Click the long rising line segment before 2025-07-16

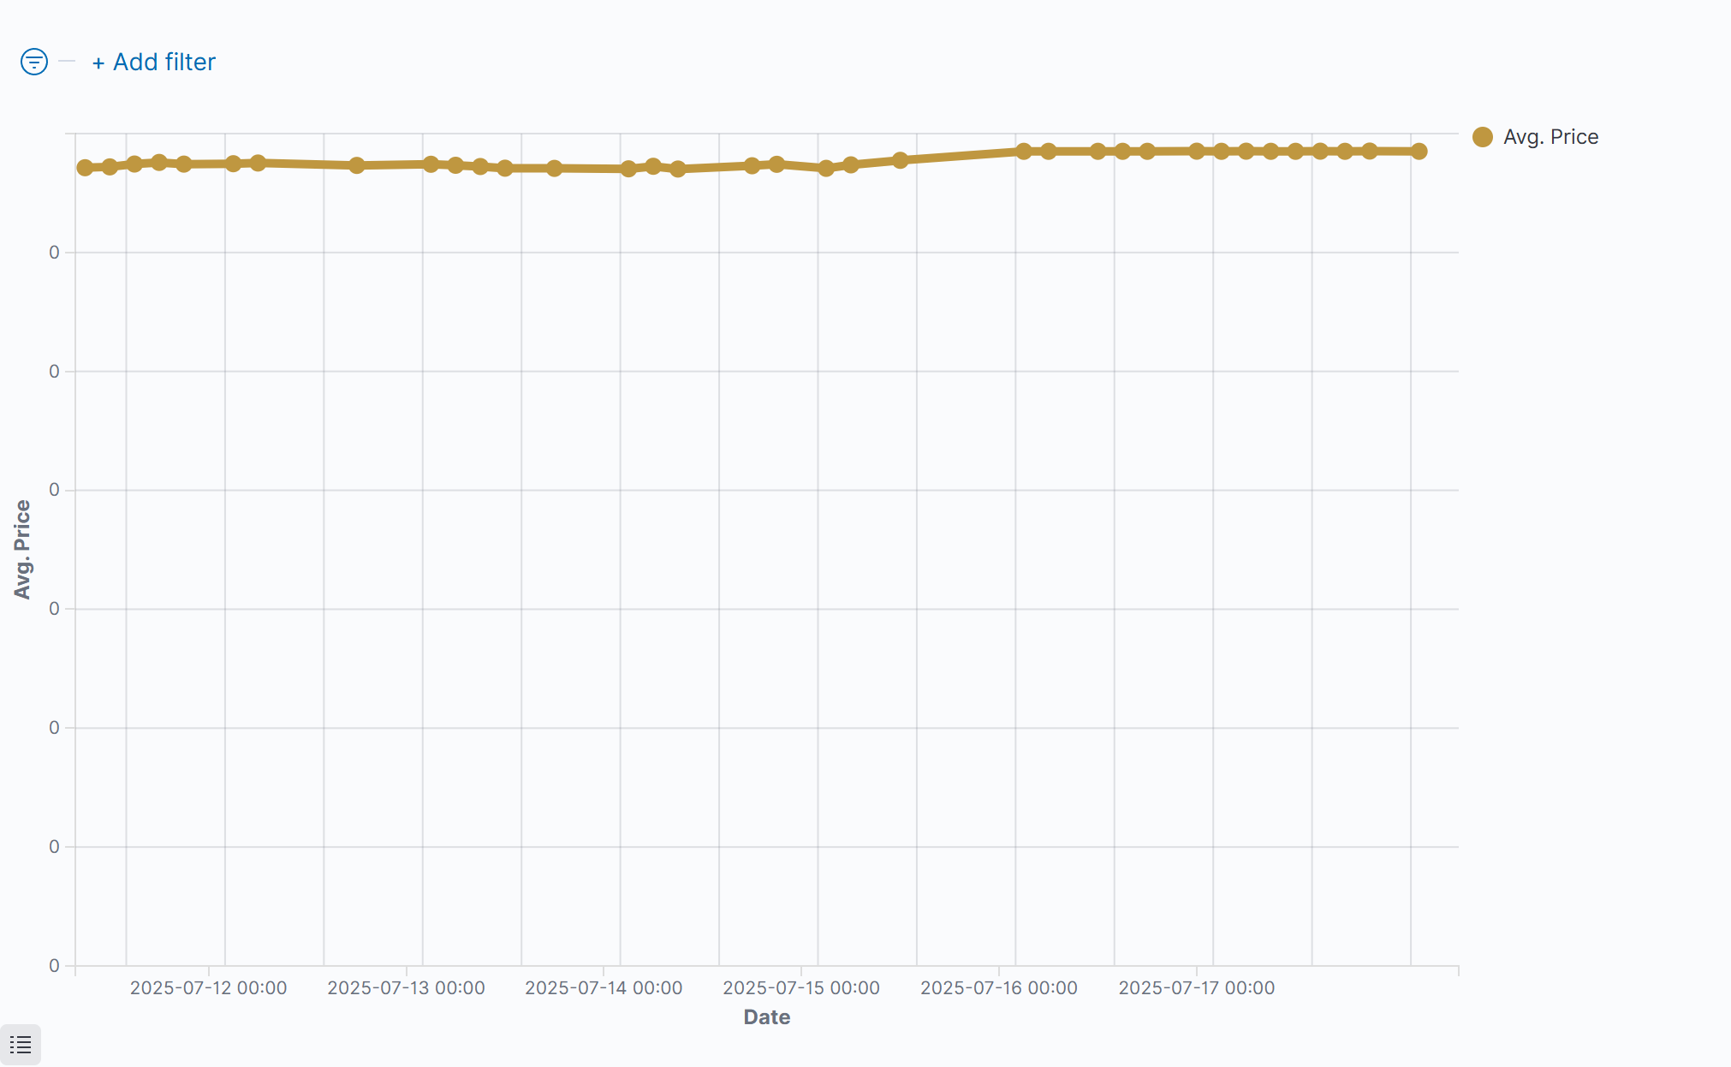961,156
